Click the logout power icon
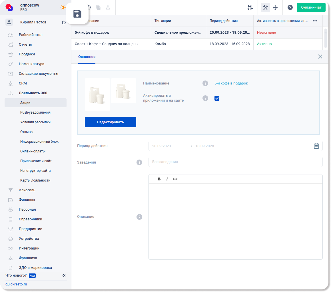 click(64, 23)
